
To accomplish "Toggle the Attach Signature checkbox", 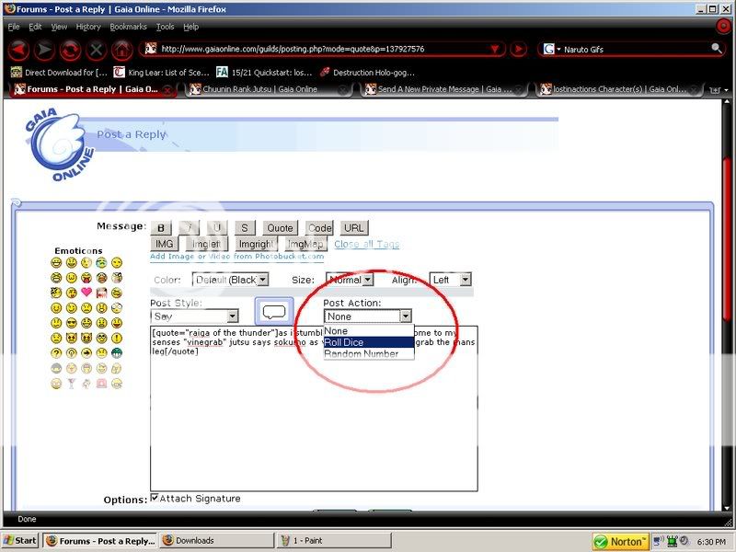I will coord(155,498).
